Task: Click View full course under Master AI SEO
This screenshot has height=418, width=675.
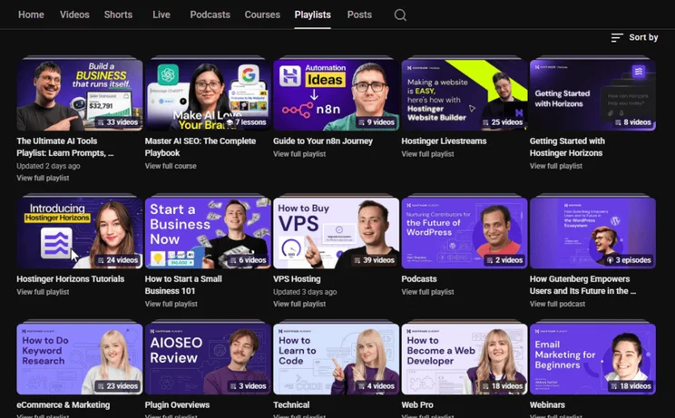Action: (x=171, y=166)
